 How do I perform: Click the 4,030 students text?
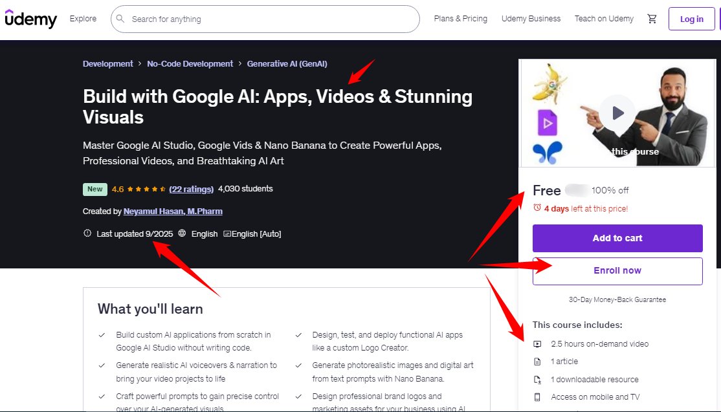(x=245, y=189)
